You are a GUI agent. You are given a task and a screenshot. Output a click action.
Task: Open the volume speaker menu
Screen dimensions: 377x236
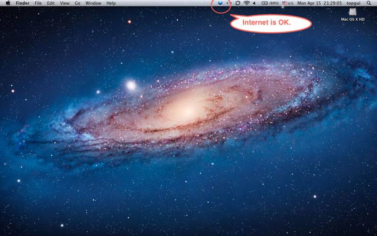pyautogui.click(x=254, y=3)
